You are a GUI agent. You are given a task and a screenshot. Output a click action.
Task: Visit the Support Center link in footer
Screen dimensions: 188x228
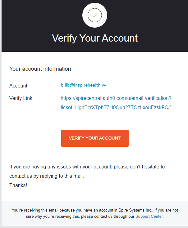pyautogui.click(x=149, y=217)
